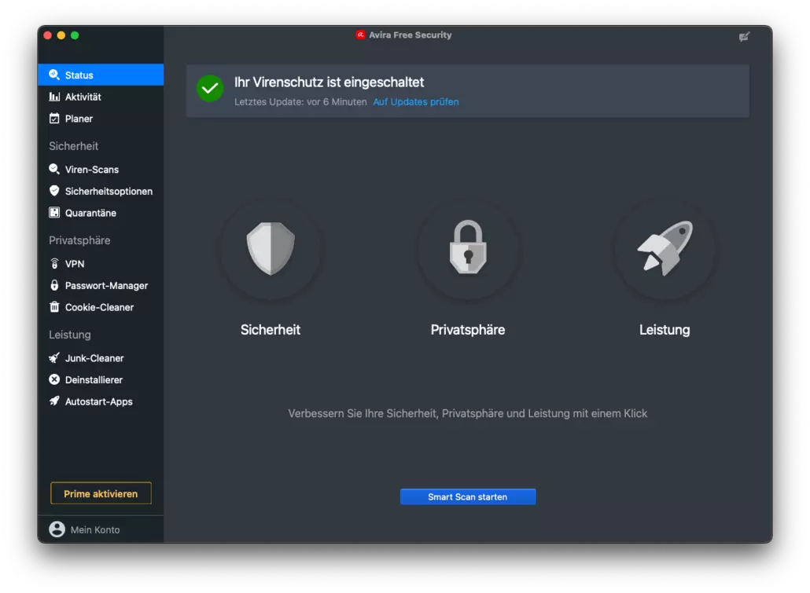Image resolution: width=810 pixels, height=593 pixels.
Task: Open Mein Konto at the bottom
Action: tap(87, 529)
